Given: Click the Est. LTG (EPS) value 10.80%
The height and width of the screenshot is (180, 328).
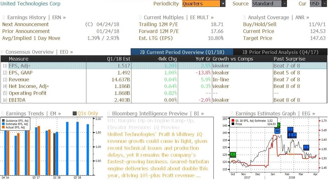Looking at the screenshot, I should 216,38.
